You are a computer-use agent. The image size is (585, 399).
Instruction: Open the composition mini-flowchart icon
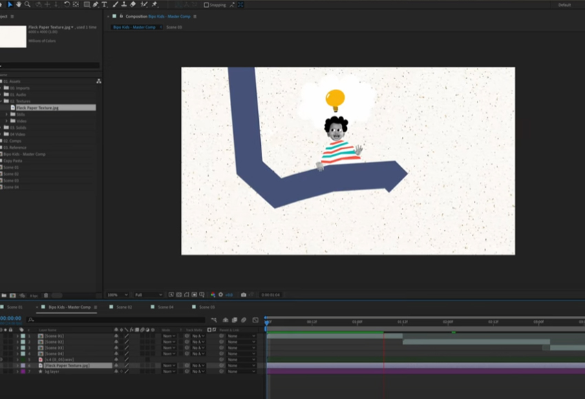[x=214, y=320]
